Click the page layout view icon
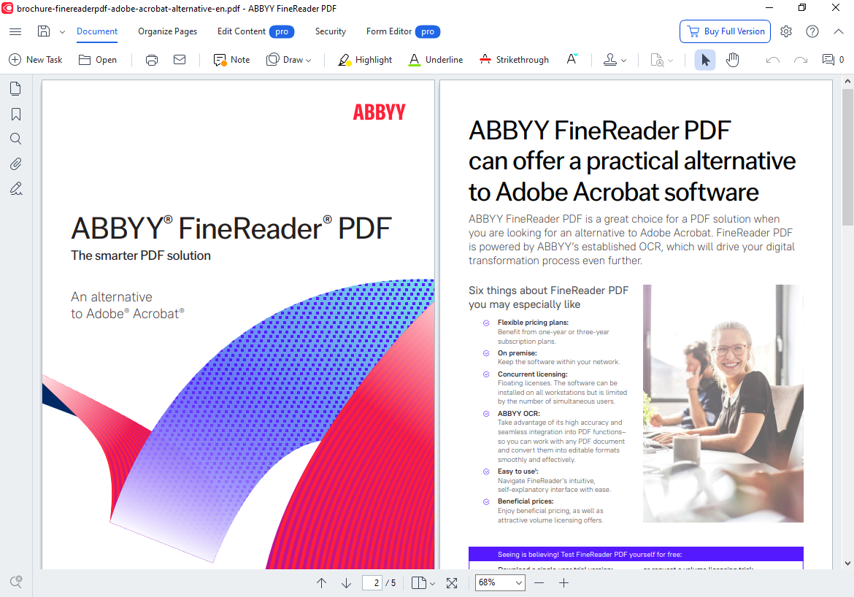 tap(419, 583)
